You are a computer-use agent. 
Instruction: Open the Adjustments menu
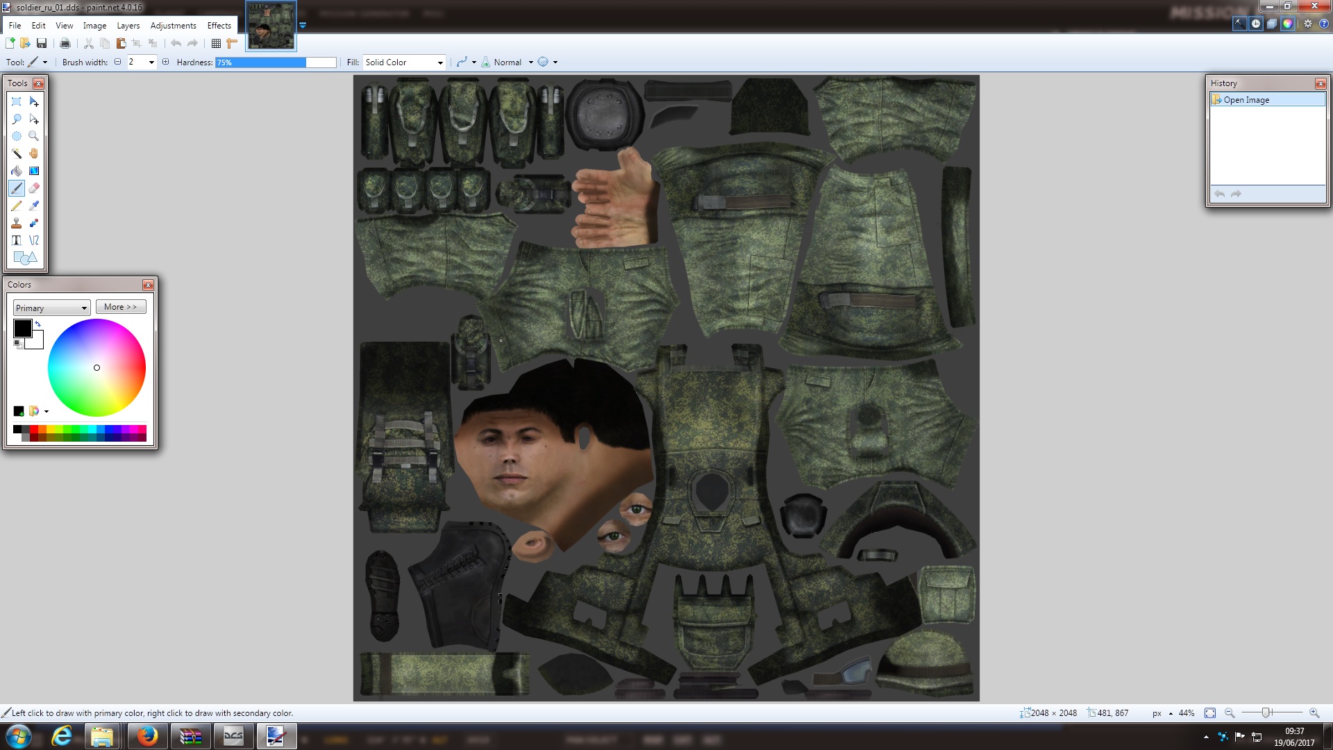(x=174, y=26)
